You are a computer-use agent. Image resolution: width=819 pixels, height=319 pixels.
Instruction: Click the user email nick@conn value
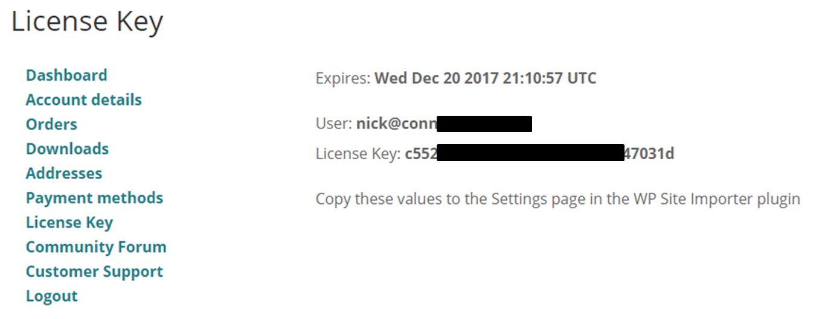396,124
